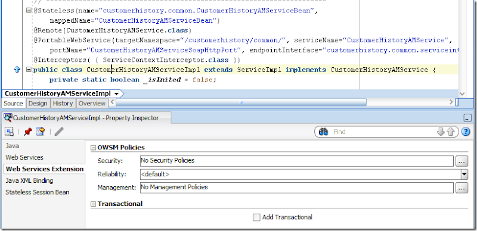Screen dimensions: 477x231
Task: Select the Java category
Action: [12, 146]
